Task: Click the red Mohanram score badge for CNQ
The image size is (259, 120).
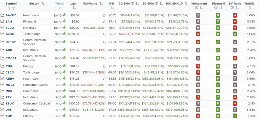Action: pyautogui.click(x=198, y=66)
